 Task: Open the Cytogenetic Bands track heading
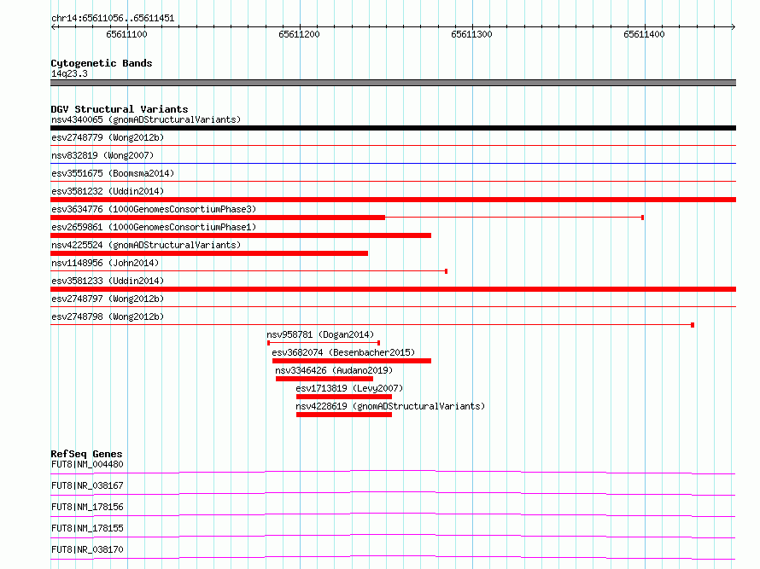(102, 63)
